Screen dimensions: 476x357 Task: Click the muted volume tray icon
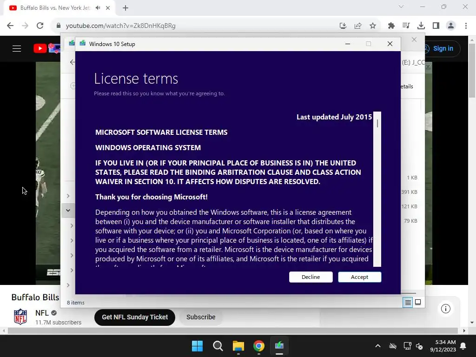click(420, 346)
